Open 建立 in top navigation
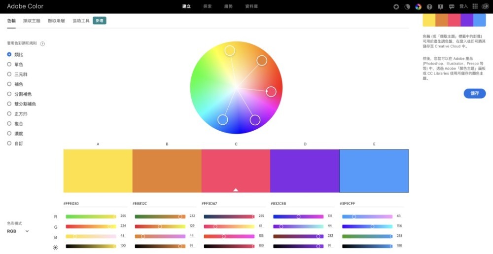Image resolution: width=493 pixels, height=254 pixels. coord(186,6)
